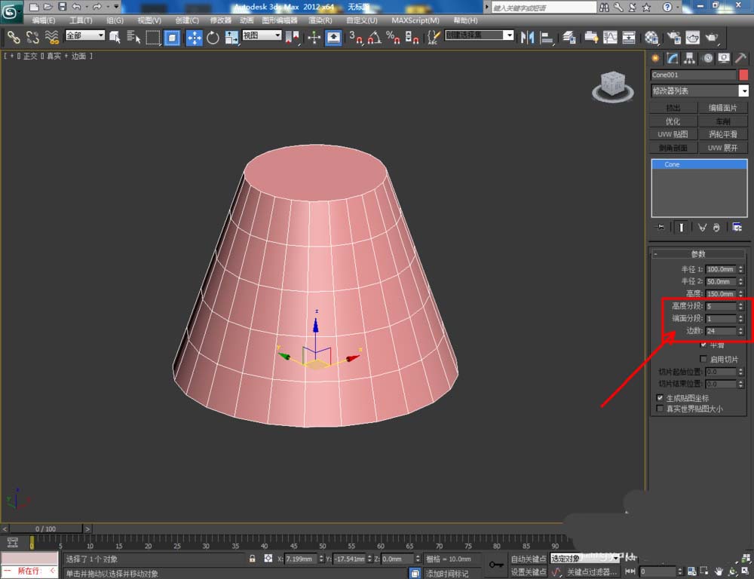The height and width of the screenshot is (579, 754).
Task: Switch to the Utilities hammer panel
Action: click(740, 58)
